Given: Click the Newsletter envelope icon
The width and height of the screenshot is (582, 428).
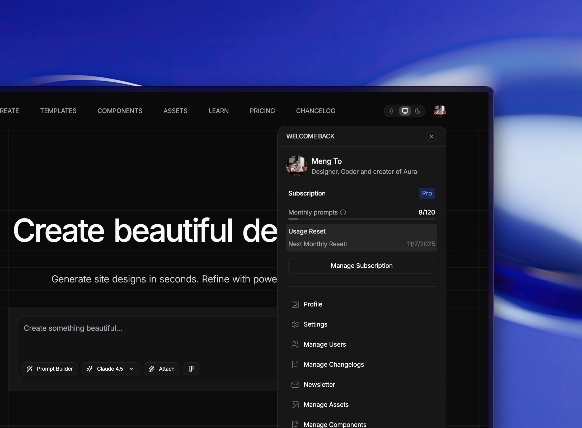Looking at the screenshot, I should tap(295, 384).
